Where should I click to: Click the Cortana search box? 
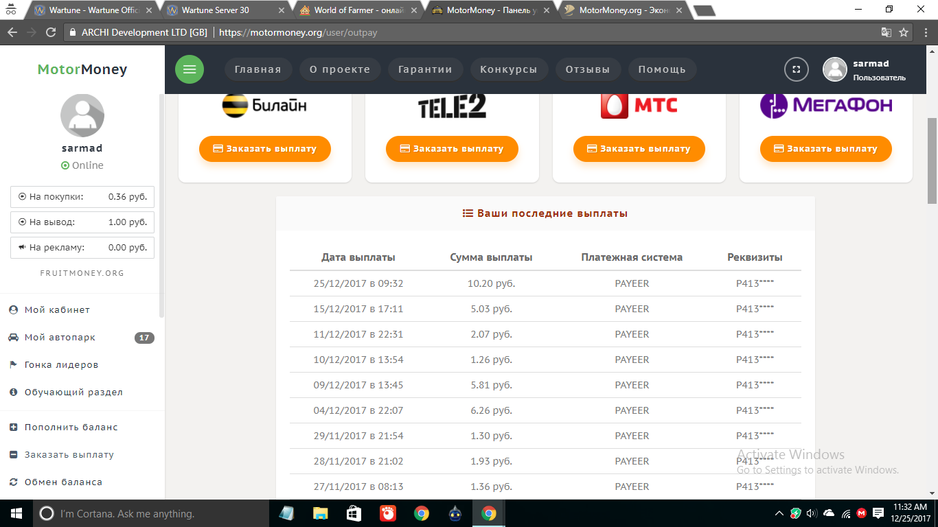[x=150, y=513]
